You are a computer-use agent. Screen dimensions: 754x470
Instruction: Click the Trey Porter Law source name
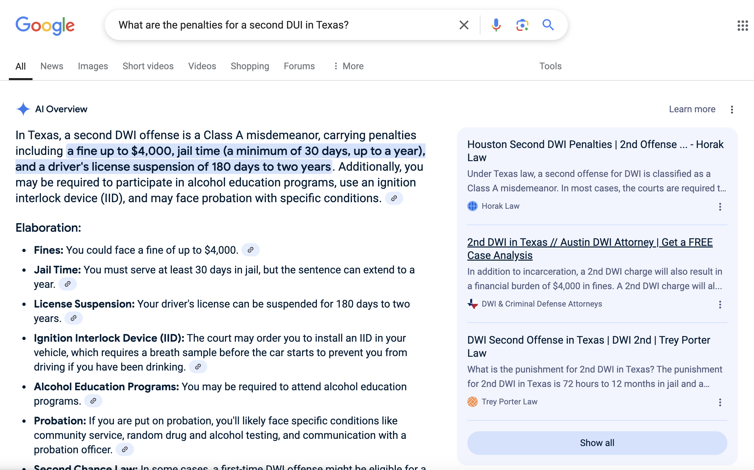509,402
